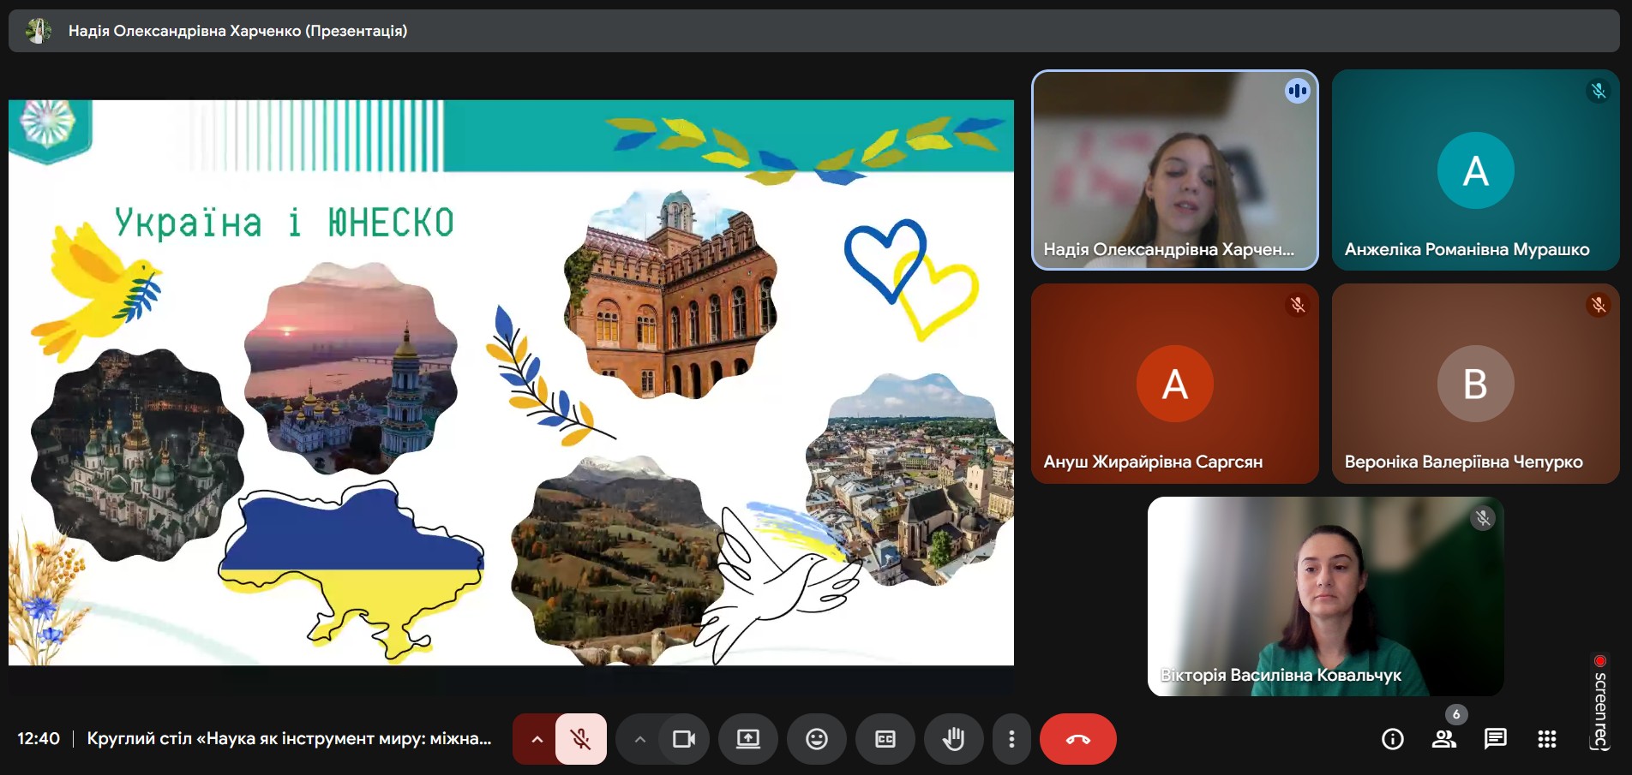The height and width of the screenshot is (775, 1632).
Task: Open the activities grid menu
Action: point(1546,738)
